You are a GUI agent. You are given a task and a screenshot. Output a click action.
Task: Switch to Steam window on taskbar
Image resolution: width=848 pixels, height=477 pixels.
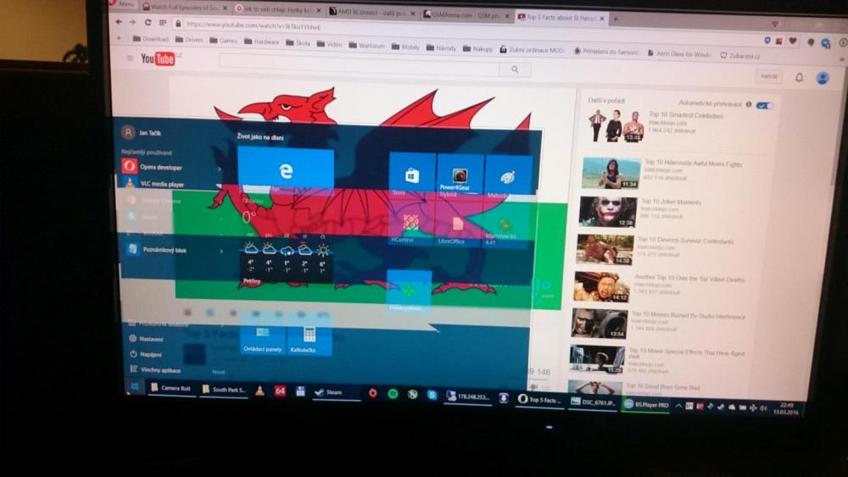pyautogui.click(x=336, y=393)
